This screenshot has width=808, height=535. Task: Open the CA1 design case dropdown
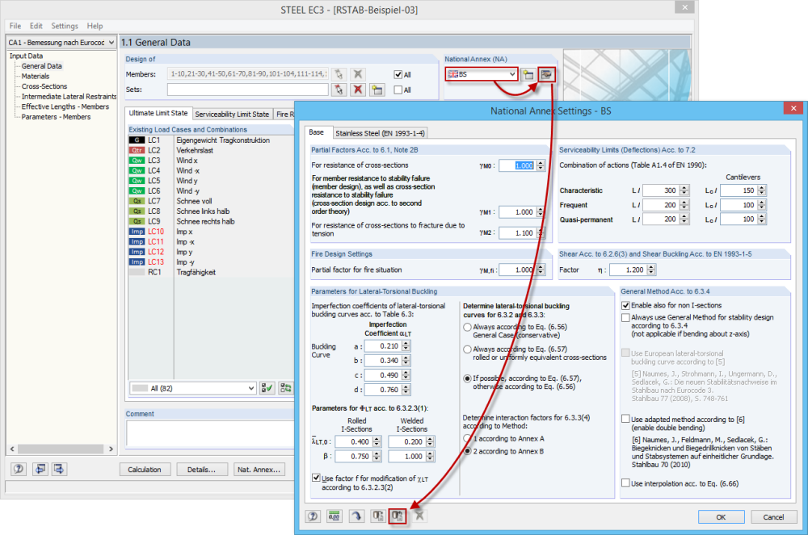(x=112, y=43)
